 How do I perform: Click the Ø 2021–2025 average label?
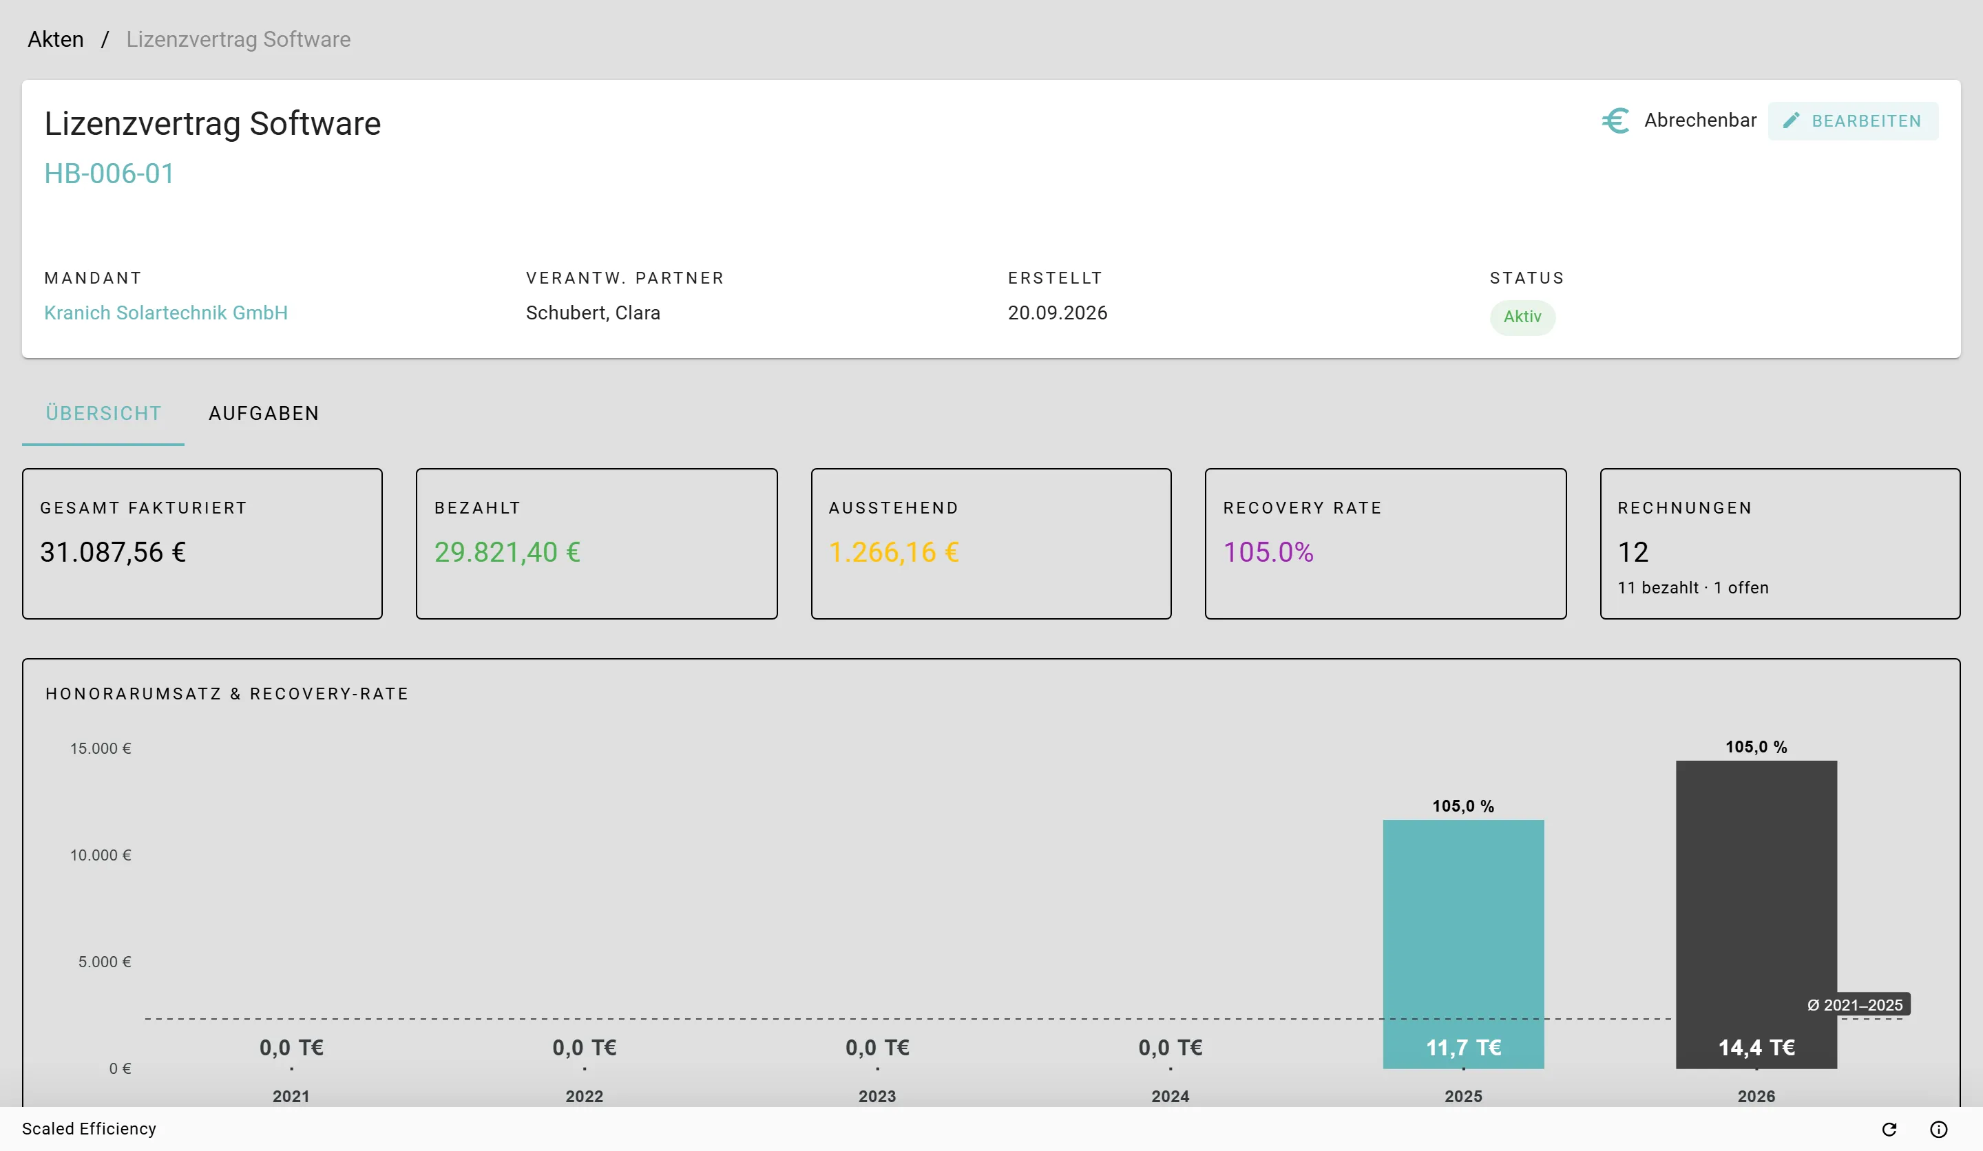point(1855,1004)
